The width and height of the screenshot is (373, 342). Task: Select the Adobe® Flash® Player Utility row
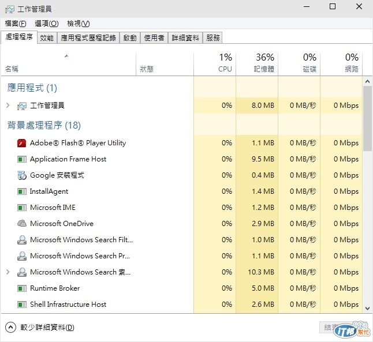182,143
